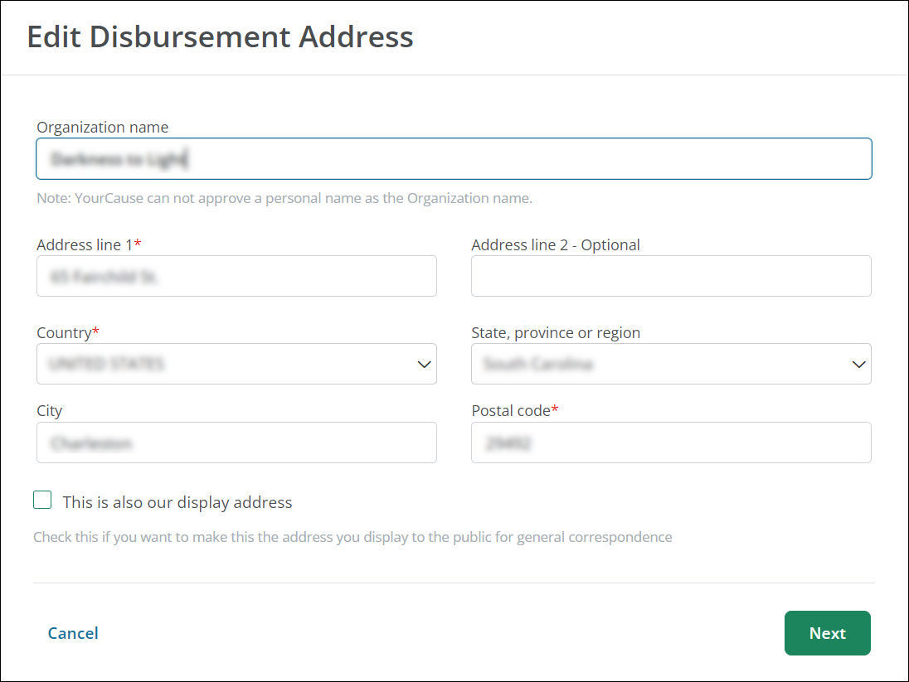909x682 pixels.
Task: Click the chevron arrow in State field
Action: click(858, 364)
